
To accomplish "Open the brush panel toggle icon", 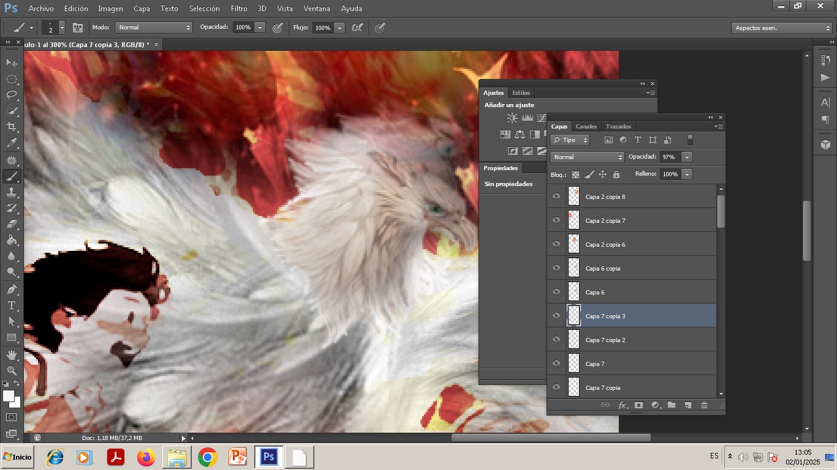I will point(78,28).
